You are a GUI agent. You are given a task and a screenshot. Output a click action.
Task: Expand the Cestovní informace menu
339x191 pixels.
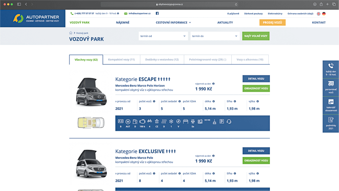pos(173,22)
